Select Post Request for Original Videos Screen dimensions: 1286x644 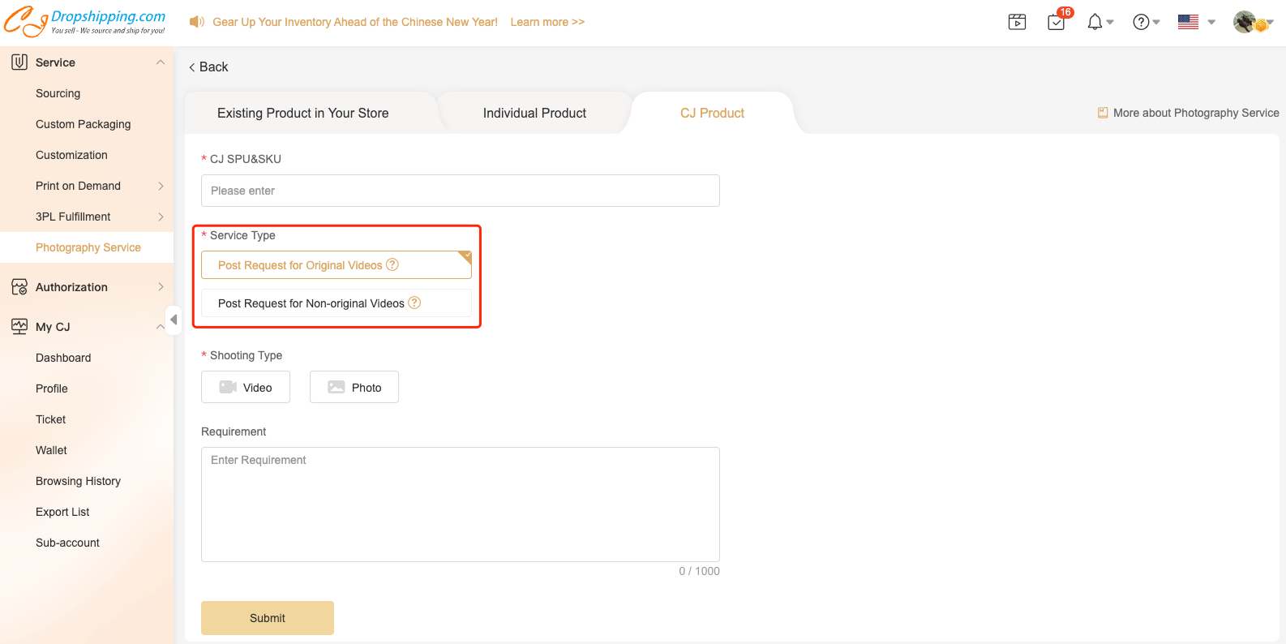pos(299,265)
